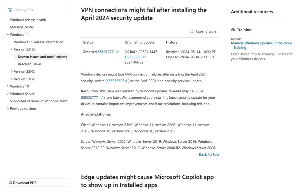Follow the Back to top link
Viewport: 300px width, 193px height.
209,154
